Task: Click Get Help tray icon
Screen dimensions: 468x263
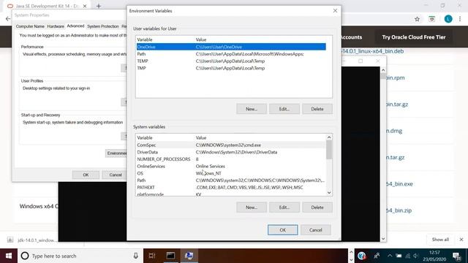Action: [362, 256]
